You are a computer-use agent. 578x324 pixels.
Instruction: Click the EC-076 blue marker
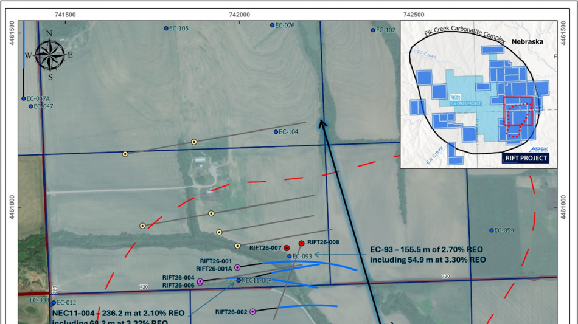coord(273,26)
